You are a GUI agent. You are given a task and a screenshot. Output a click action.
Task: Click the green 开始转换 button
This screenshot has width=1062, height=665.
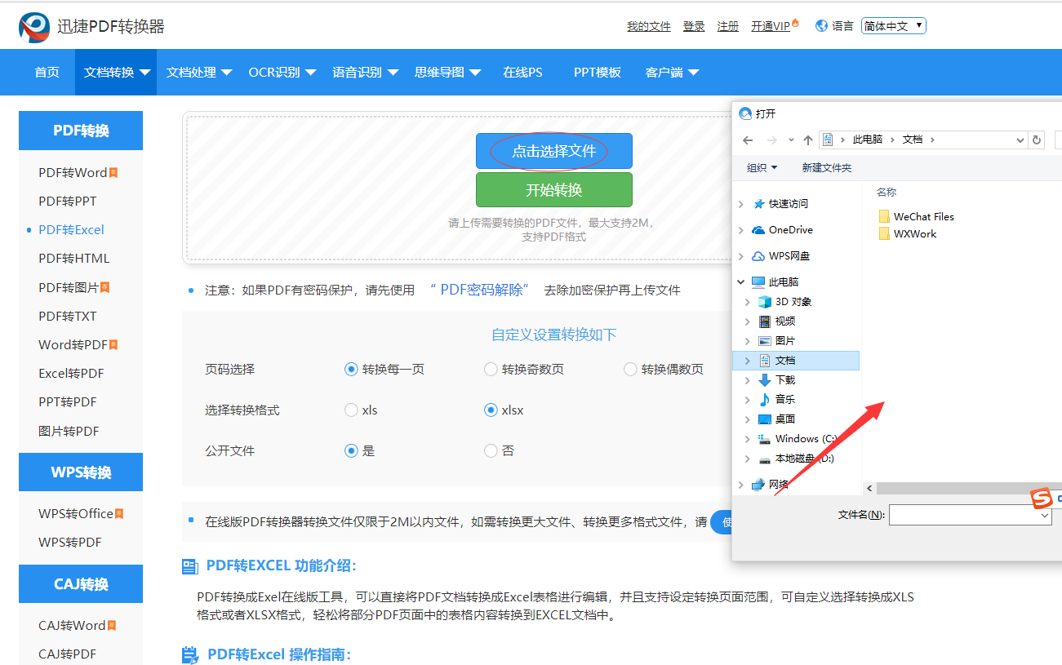pyautogui.click(x=554, y=189)
